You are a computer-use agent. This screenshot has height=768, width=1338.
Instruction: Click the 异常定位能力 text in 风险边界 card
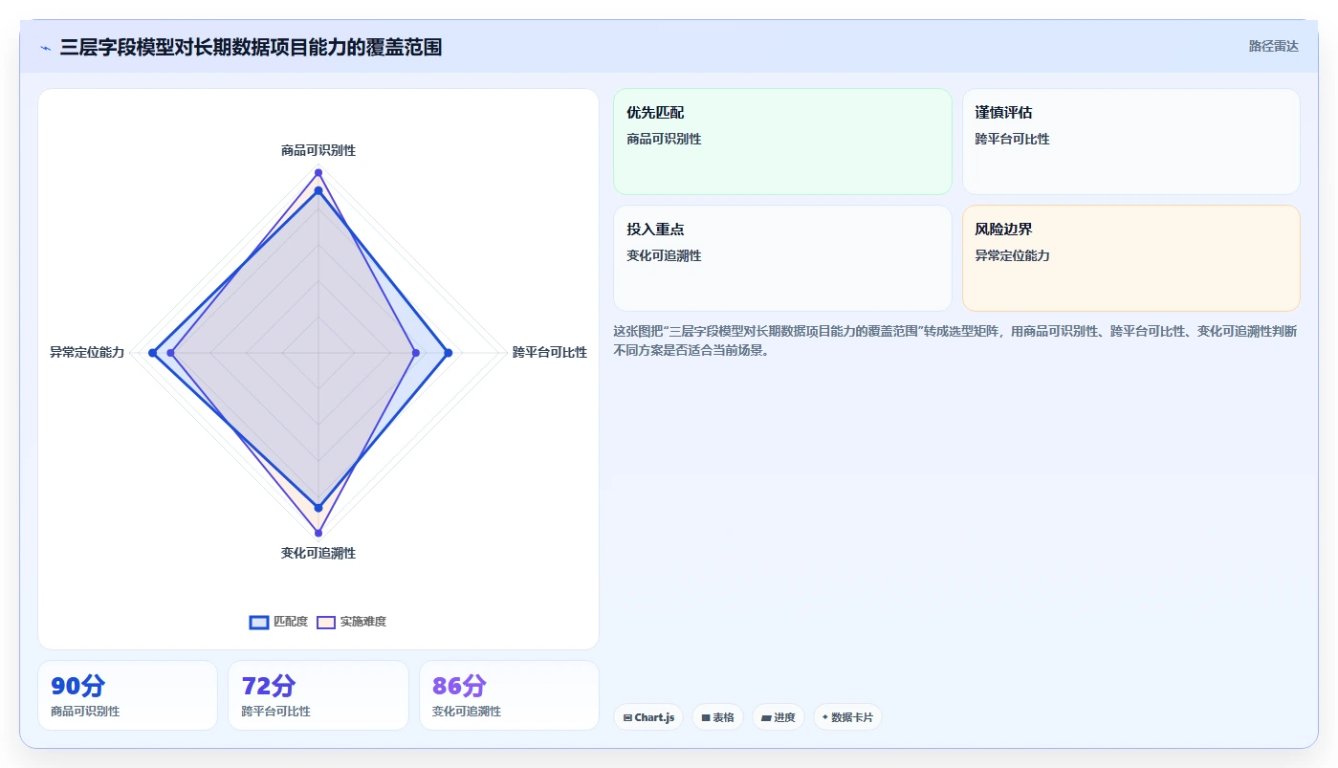pos(1012,255)
